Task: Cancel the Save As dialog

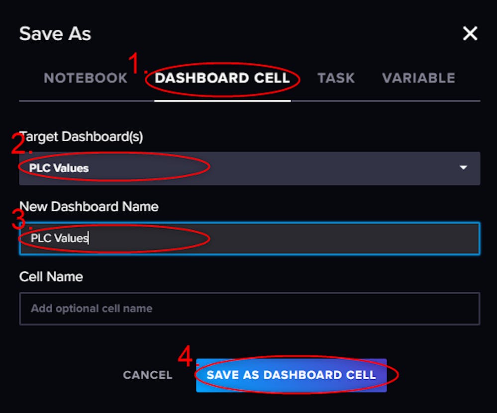Action: (x=148, y=375)
